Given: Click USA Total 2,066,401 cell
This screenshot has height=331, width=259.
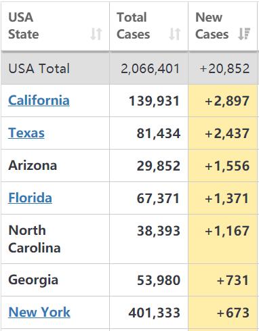Looking at the screenshot, I should click(x=149, y=68).
